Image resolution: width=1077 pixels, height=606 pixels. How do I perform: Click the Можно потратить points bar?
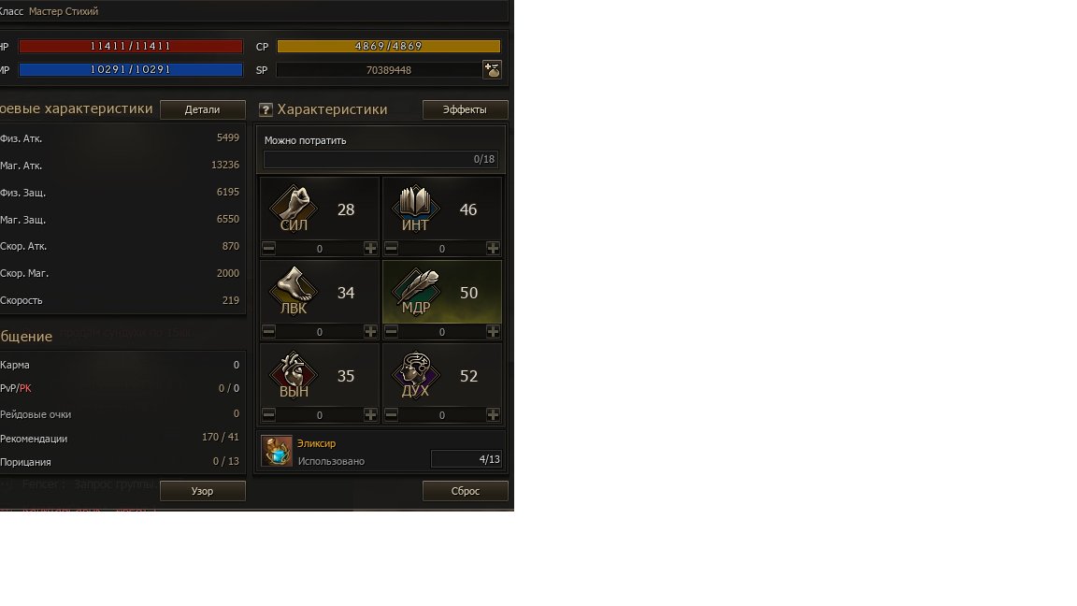click(x=381, y=159)
